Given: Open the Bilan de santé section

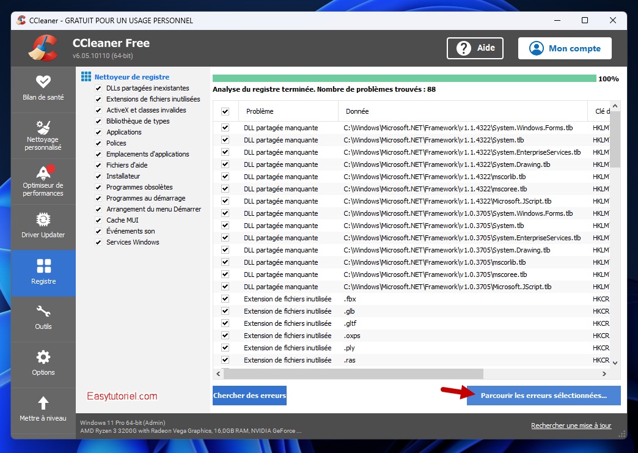Looking at the screenshot, I should [43, 89].
